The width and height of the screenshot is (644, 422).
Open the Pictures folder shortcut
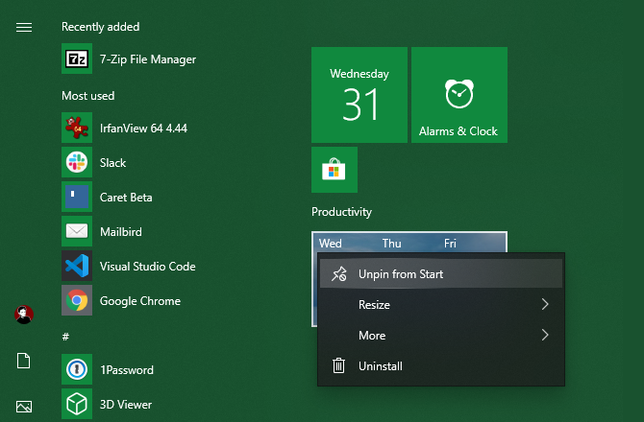(24, 407)
